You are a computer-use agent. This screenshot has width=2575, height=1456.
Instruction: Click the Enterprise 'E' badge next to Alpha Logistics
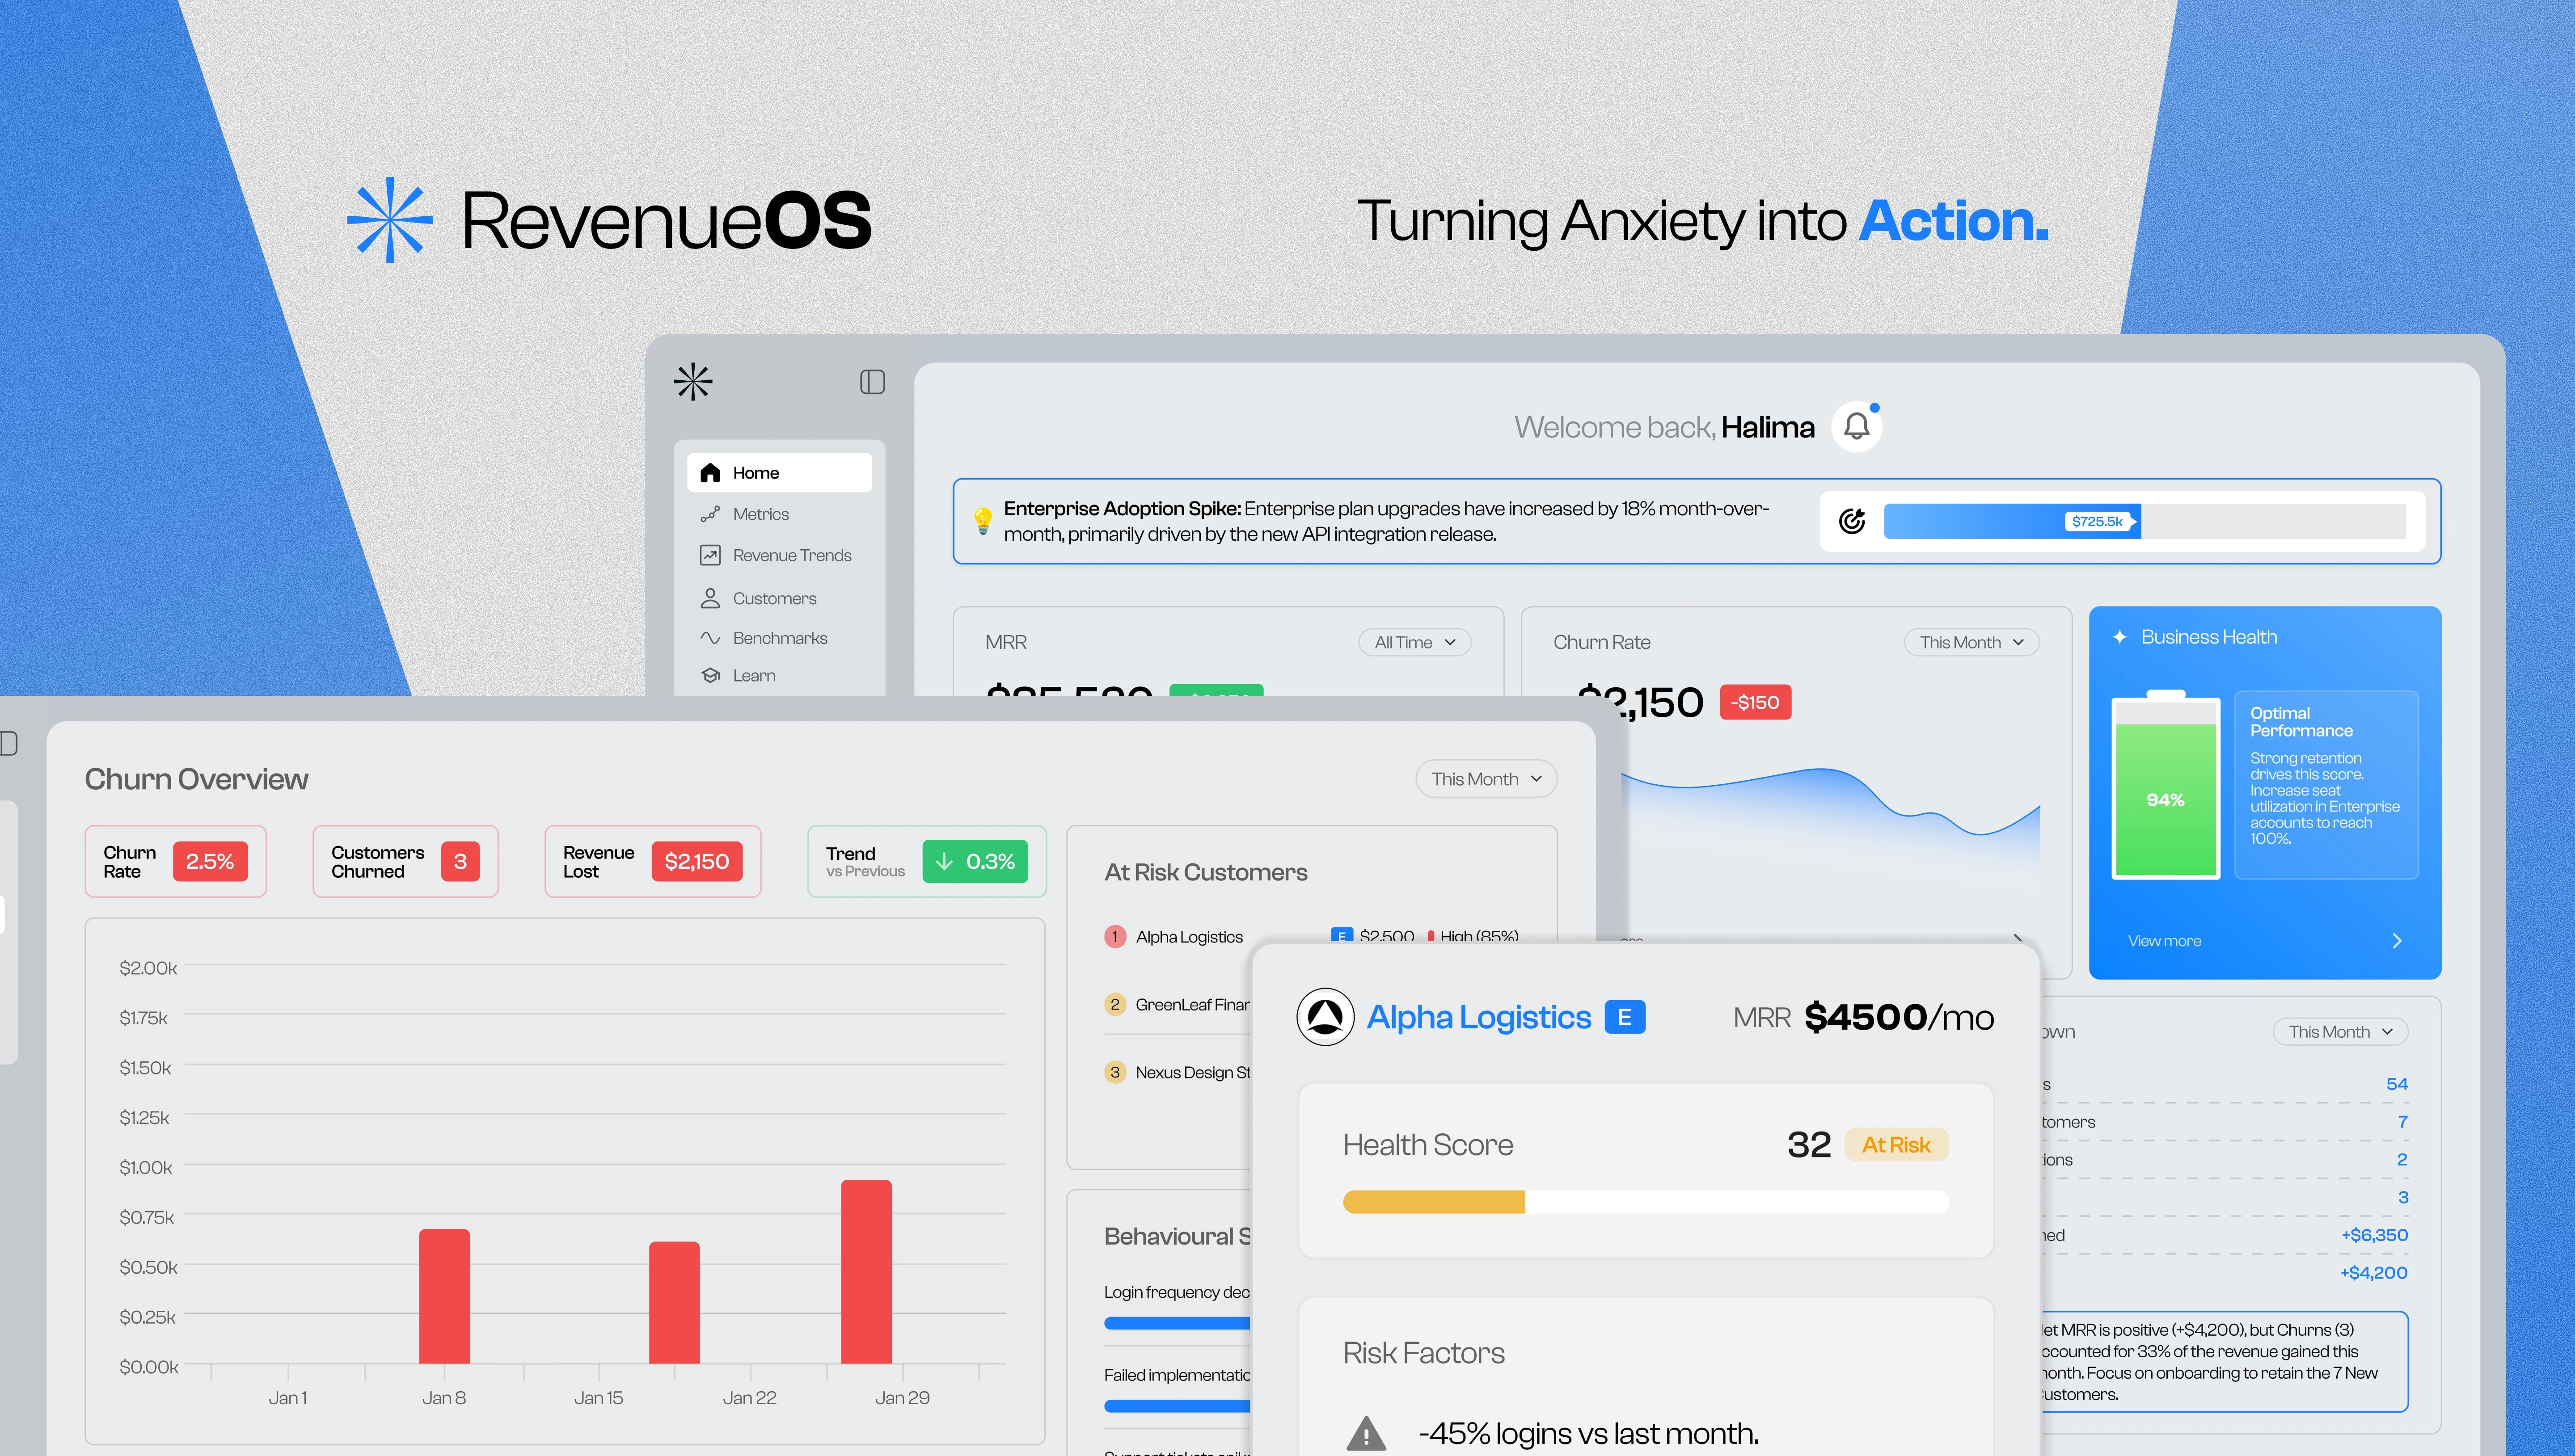pyautogui.click(x=1624, y=1017)
